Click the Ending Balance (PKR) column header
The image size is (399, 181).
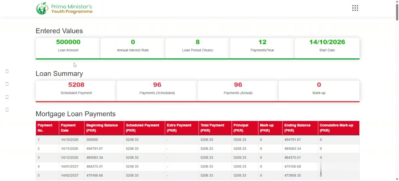click(x=300, y=128)
